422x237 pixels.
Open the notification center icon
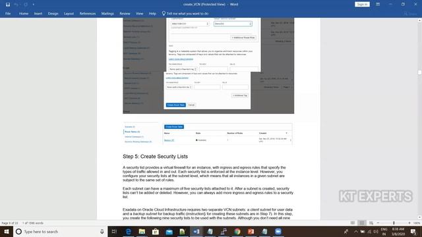[x=413, y=231]
